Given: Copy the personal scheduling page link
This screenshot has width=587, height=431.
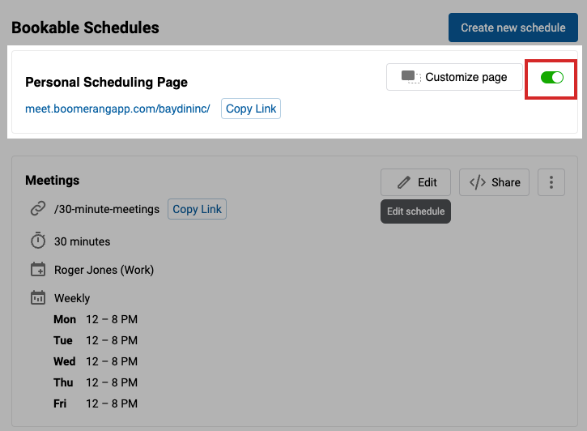Looking at the screenshot, I should [x=251, y=109].
